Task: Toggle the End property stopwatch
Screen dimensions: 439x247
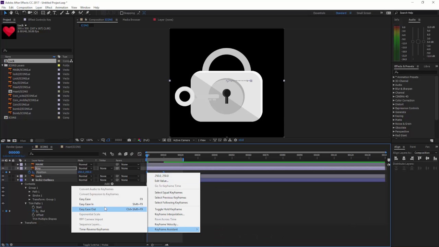Action: [x=33, y=211]
